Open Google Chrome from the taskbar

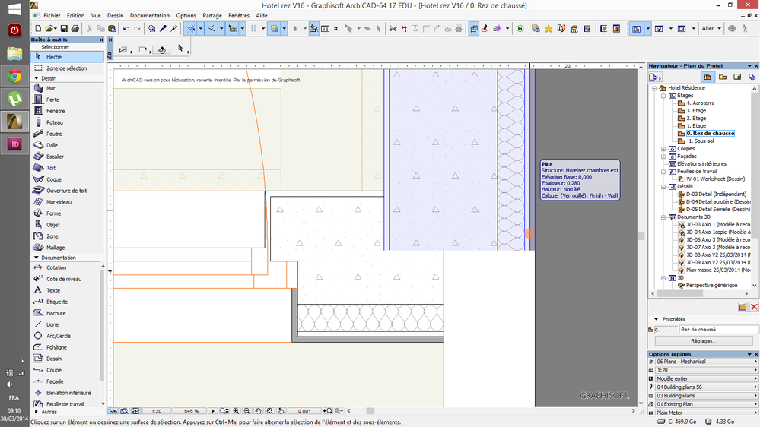pyautogui.click(x=14, y=76)
